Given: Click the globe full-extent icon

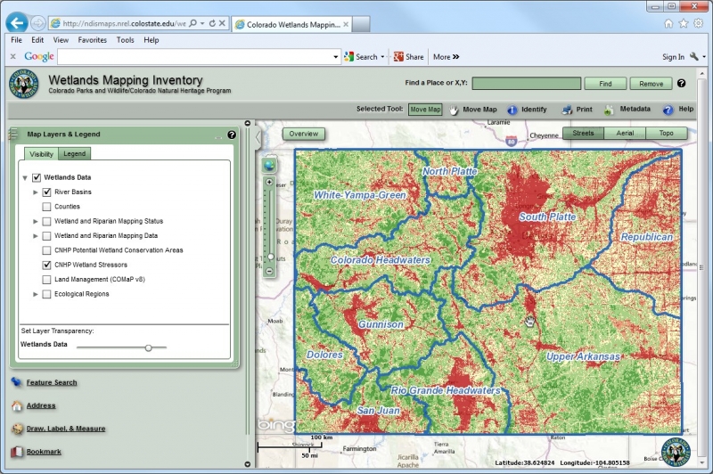Looking at the screenshot, I should (269, 165).
